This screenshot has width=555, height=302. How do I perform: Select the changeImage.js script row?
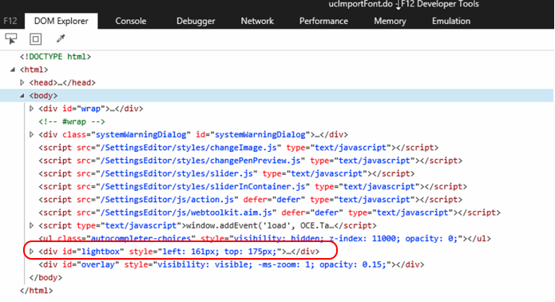click(x=239, y=148)
